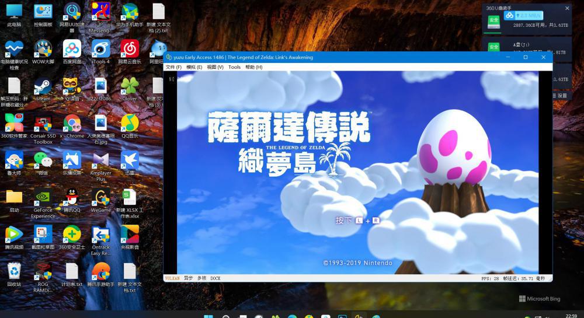Click the cloud upload button in 360 U盘助手
This screenshot has height=318, width=584.
tap(523, 15)
